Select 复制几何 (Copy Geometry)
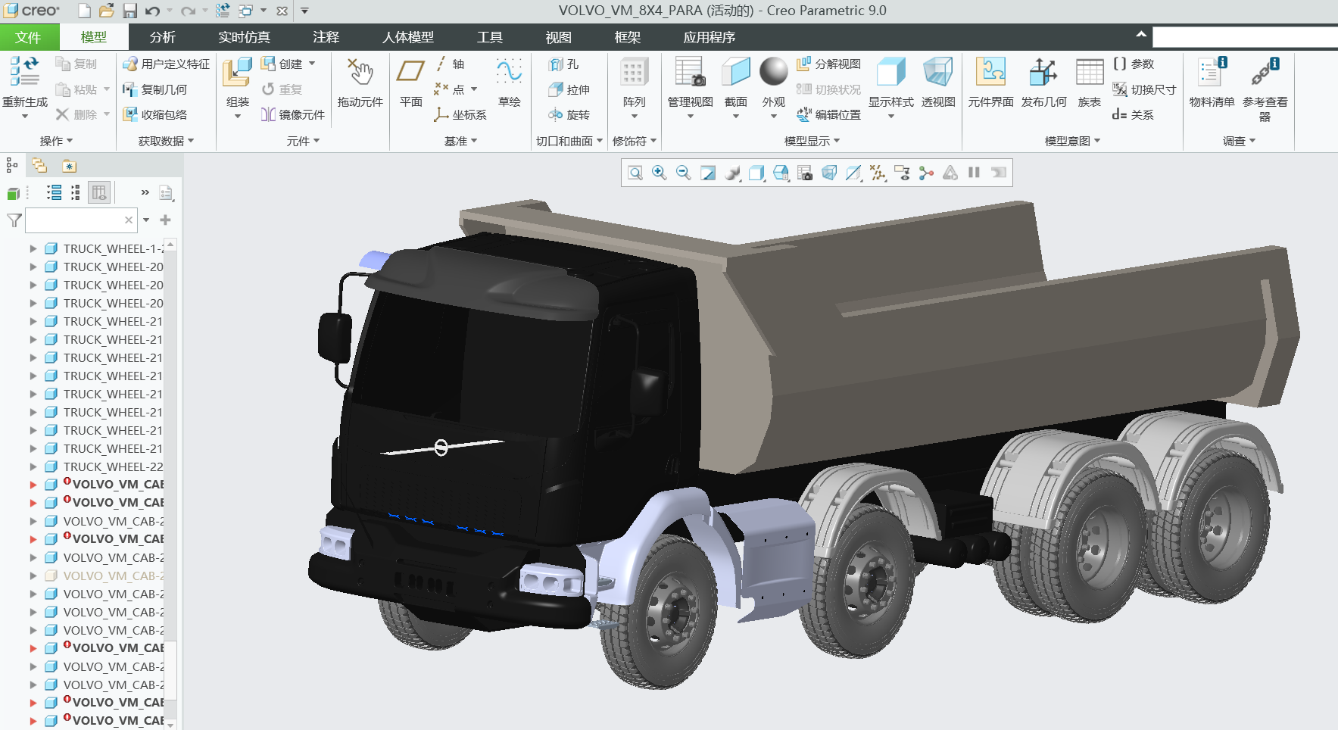The image size is (1338, 730). 155,89
